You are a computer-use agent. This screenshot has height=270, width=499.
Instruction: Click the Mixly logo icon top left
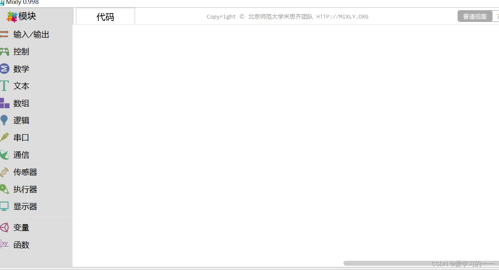click(x=3, y=2)
